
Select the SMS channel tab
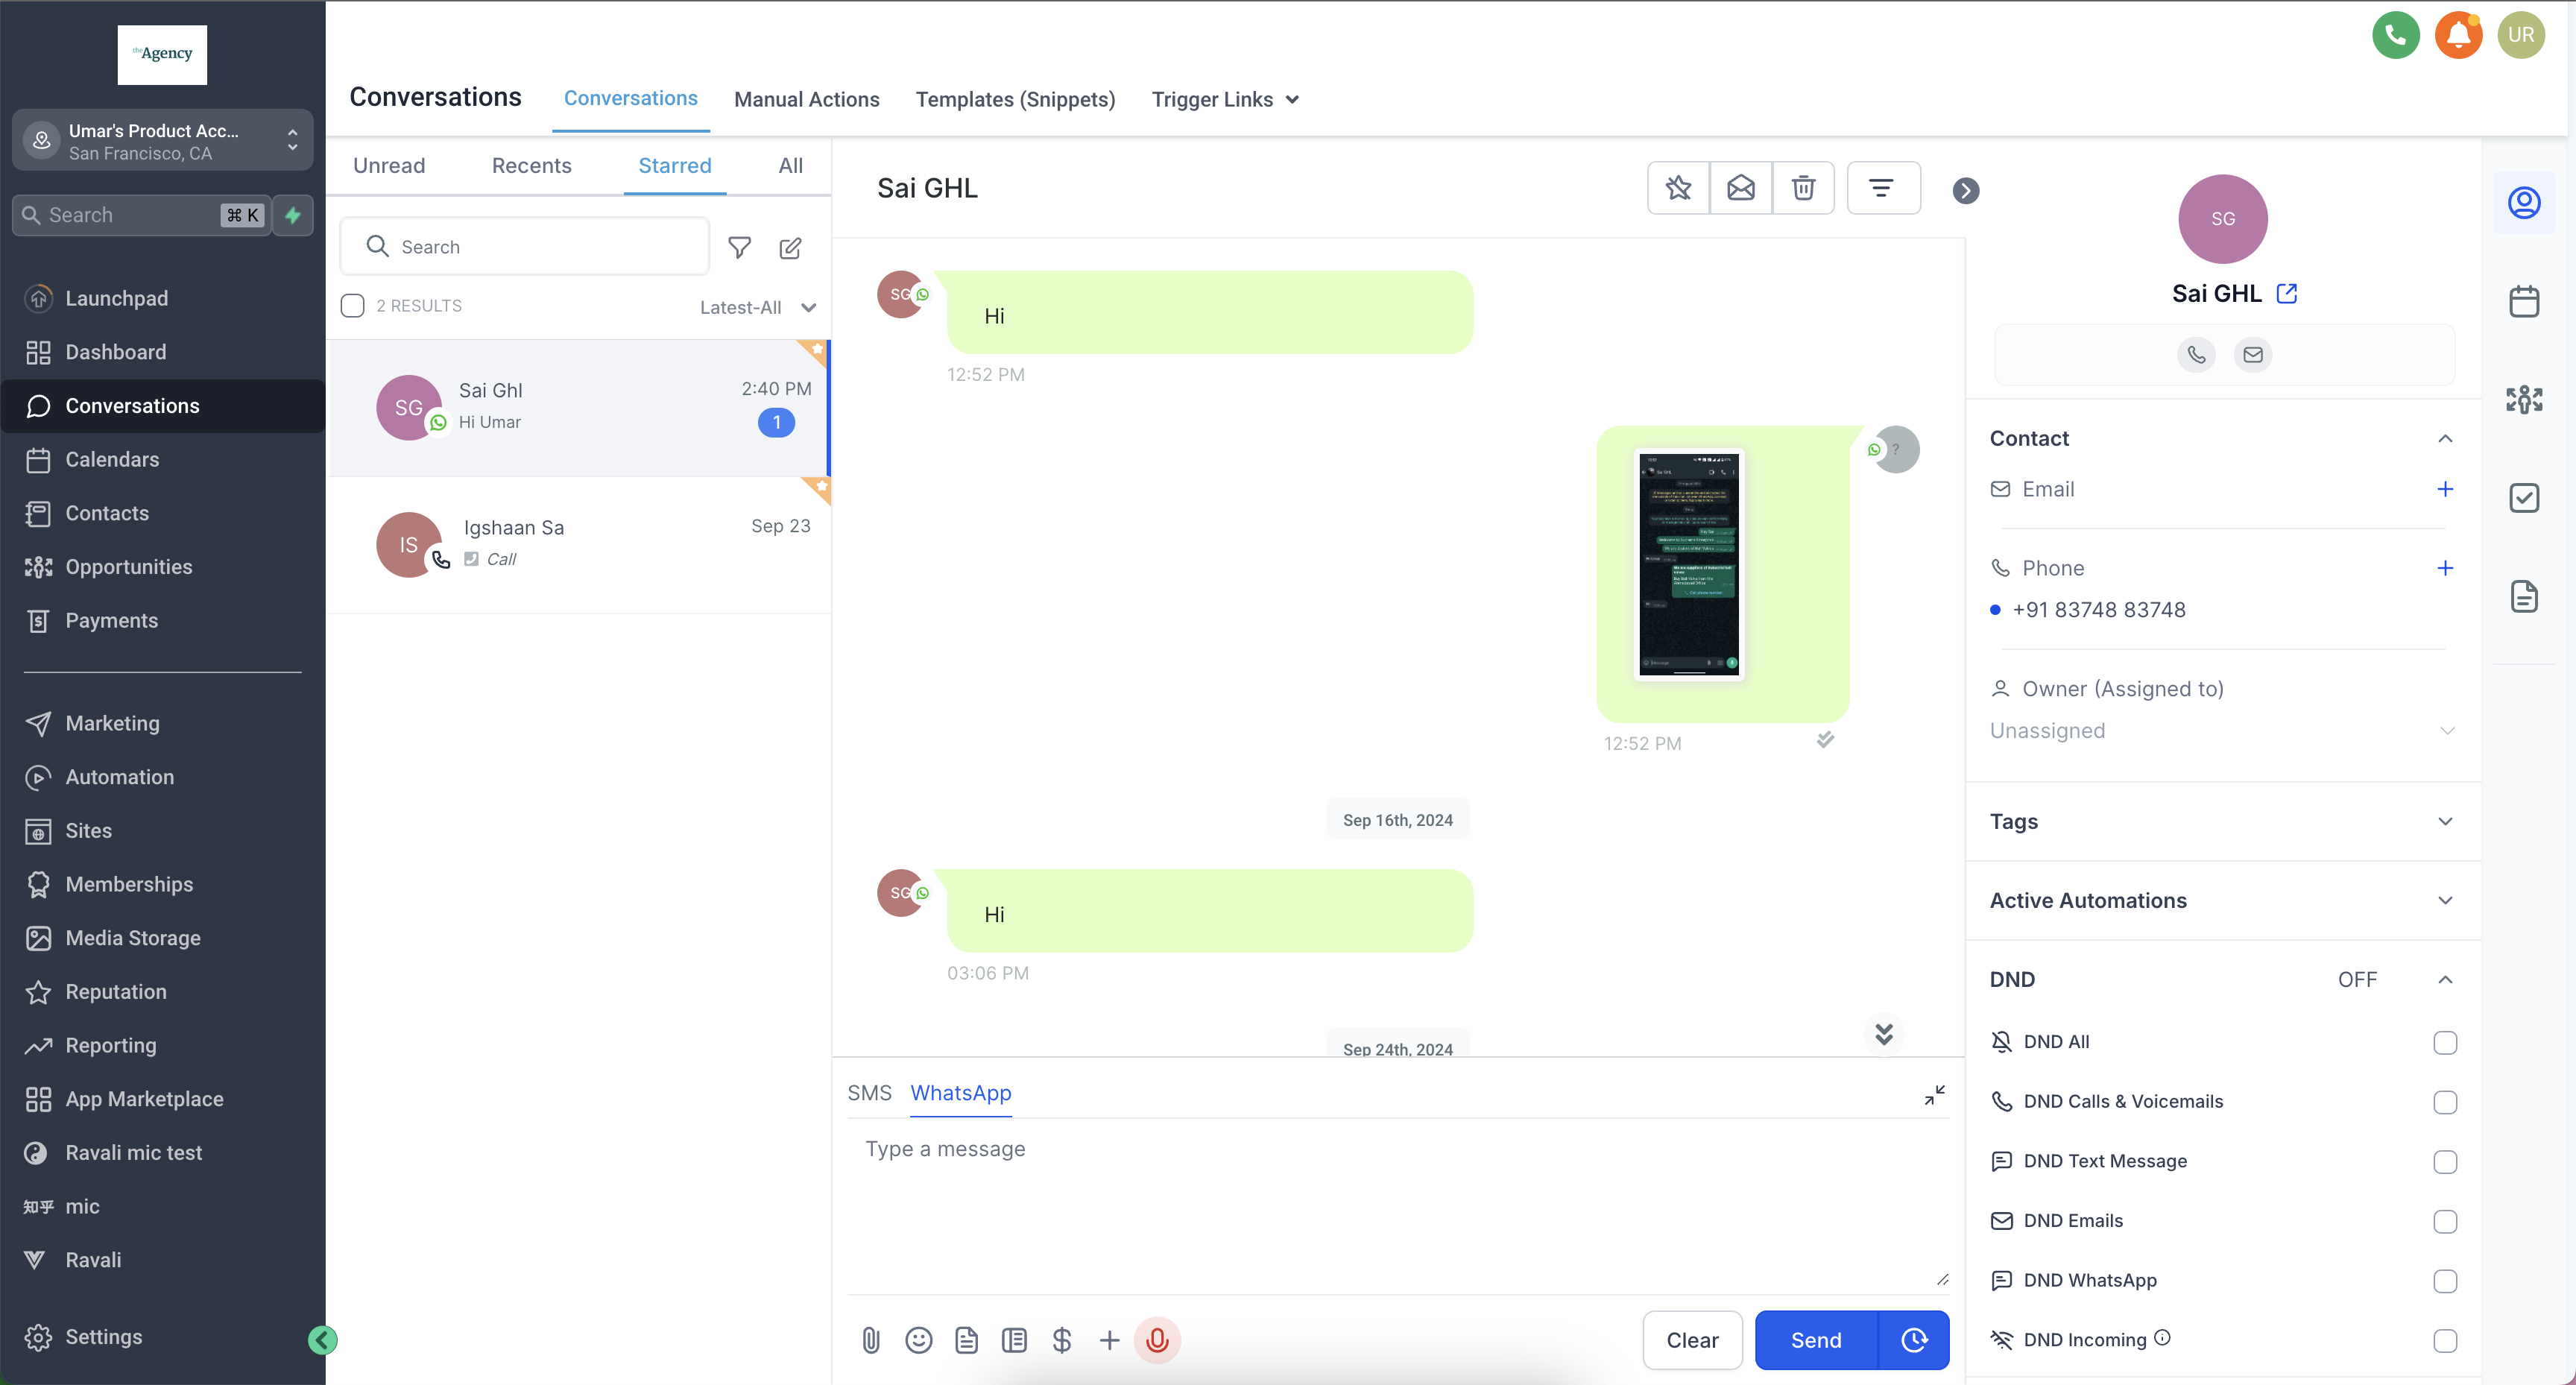click(868, 1093)
